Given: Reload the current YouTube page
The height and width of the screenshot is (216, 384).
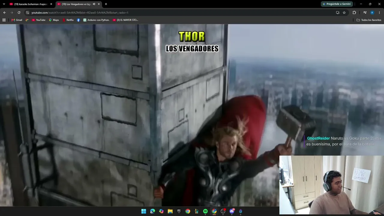Looking at the screenshot, I should (x=19, y=13).
